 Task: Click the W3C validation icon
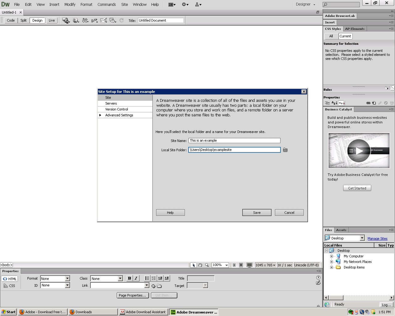(x=94, y=20)
